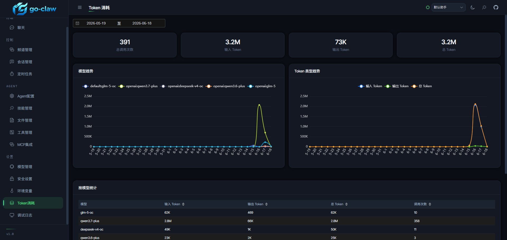Click the Token 消耗 page title tab

coord(99,8)
